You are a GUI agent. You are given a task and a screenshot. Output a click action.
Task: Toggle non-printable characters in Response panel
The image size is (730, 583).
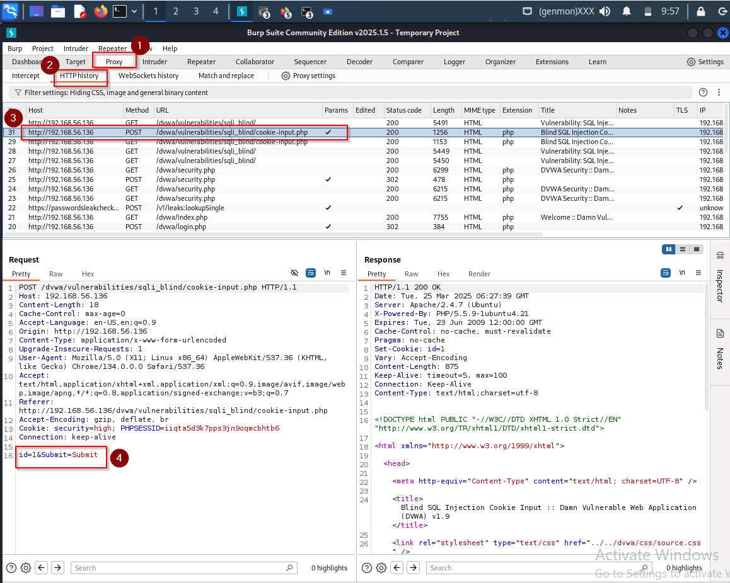pyautogui.click(x=682, y=273)
